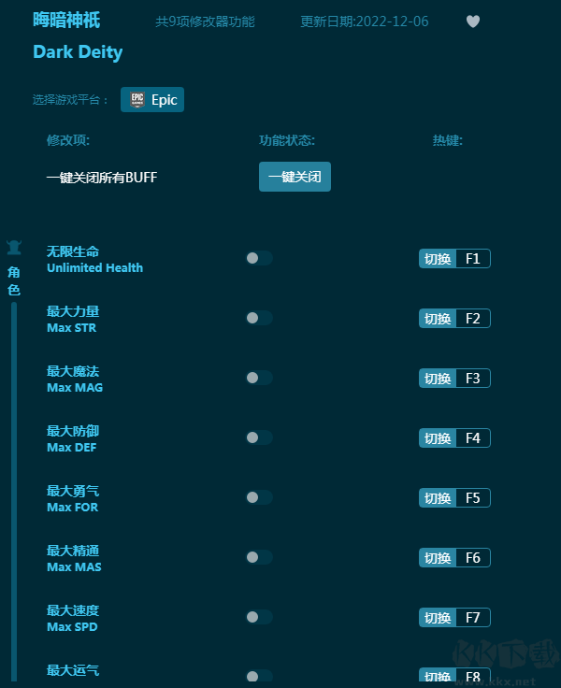The height and width of the screenshot is (688, 561).
Task: Click the heart favorite icon
Action: coord(473,21)
